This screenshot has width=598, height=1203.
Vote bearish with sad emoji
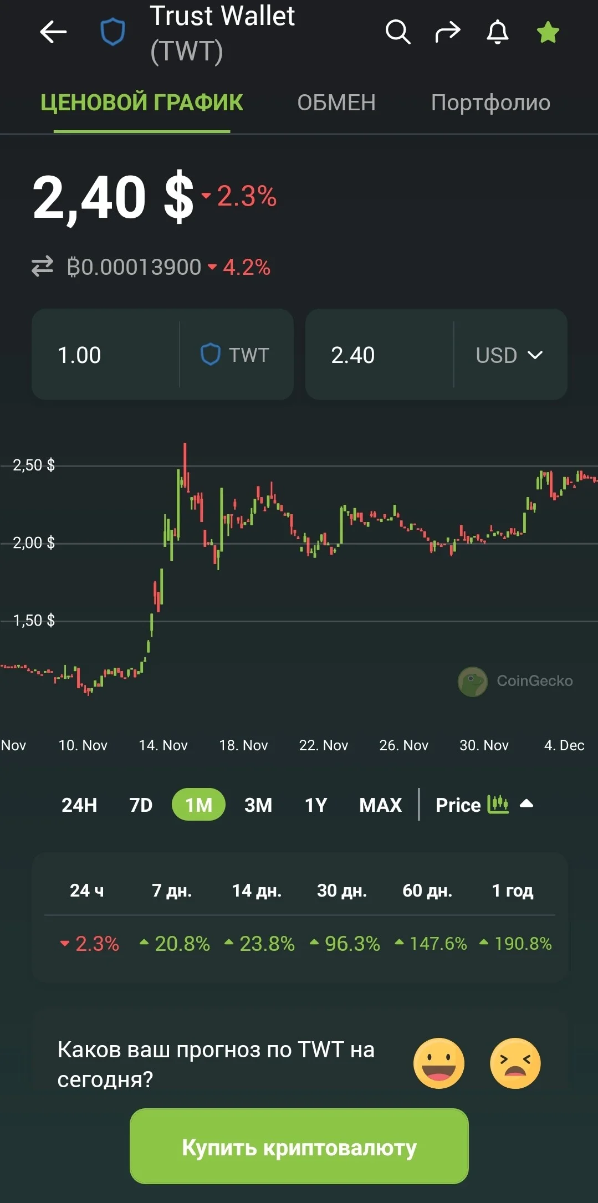[515, 1063]
